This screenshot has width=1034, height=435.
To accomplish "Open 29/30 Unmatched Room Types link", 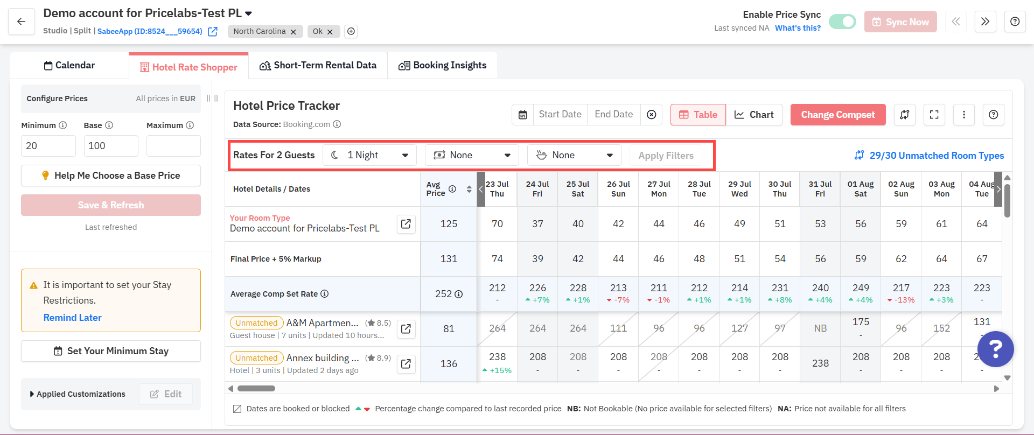I will 930,156.
